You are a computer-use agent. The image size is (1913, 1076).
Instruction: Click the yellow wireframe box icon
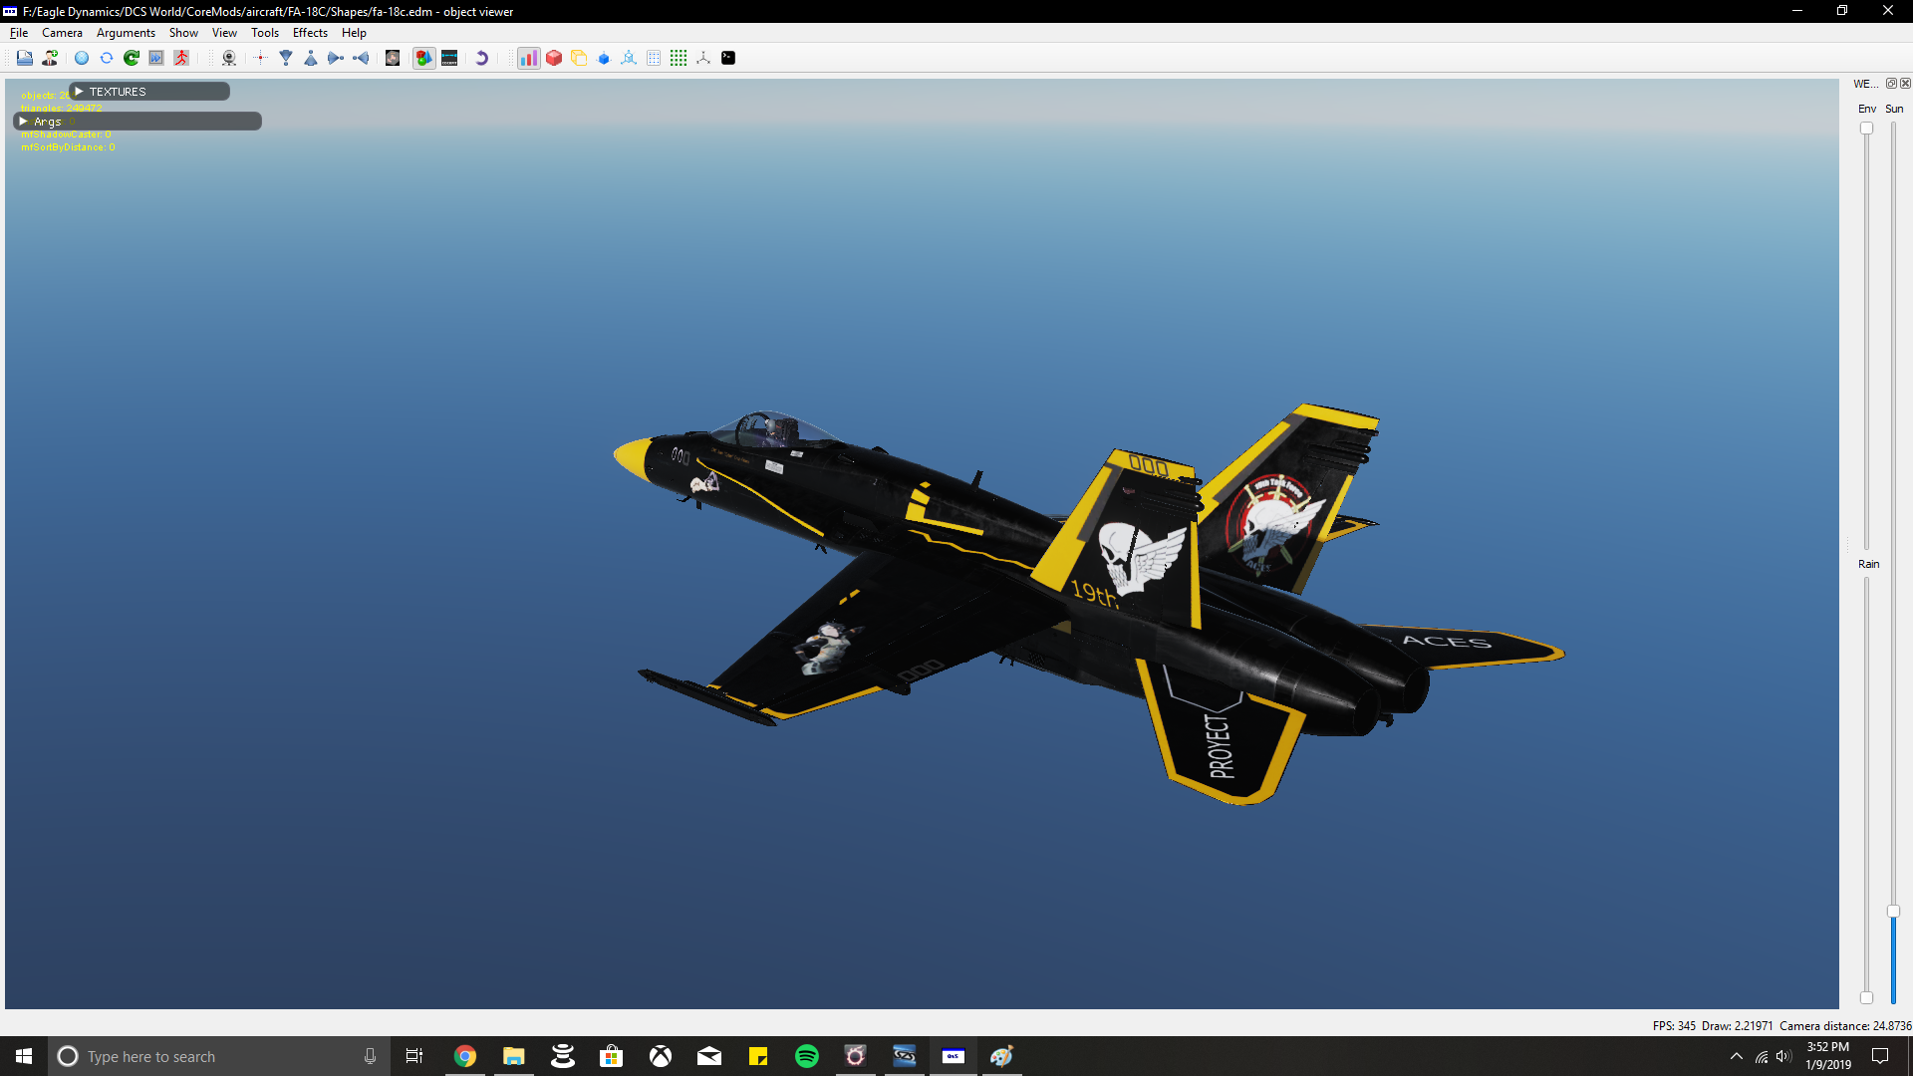579,58
